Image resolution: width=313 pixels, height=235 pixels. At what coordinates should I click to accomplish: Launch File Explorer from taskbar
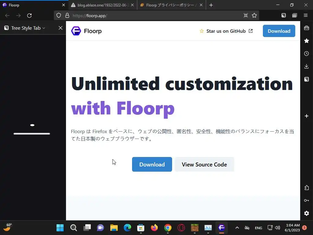tap(114, 228)
